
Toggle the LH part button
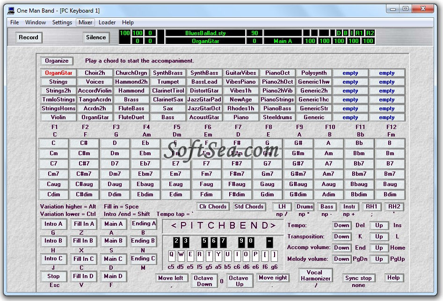[282, 207]
